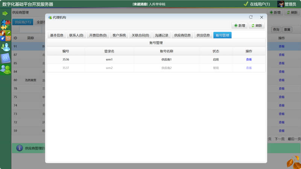Click the two-user group sidebar icon

(5, 69)
